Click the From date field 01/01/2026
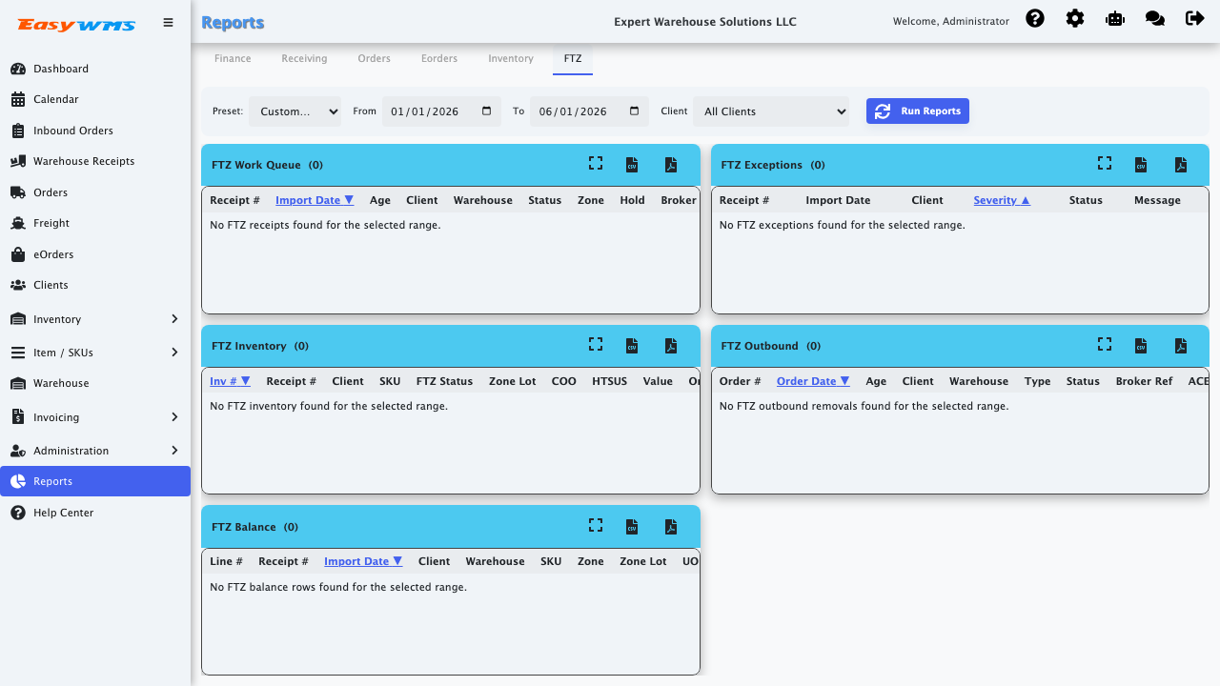Image resolution: width=1220 pixels, height=686 pixels. click(x=441, y=111)
